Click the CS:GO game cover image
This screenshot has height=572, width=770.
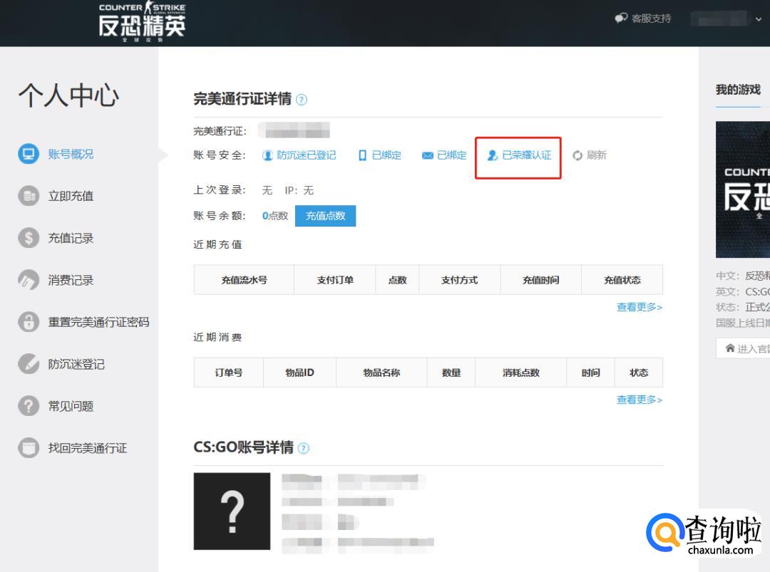tap(743, 189)
